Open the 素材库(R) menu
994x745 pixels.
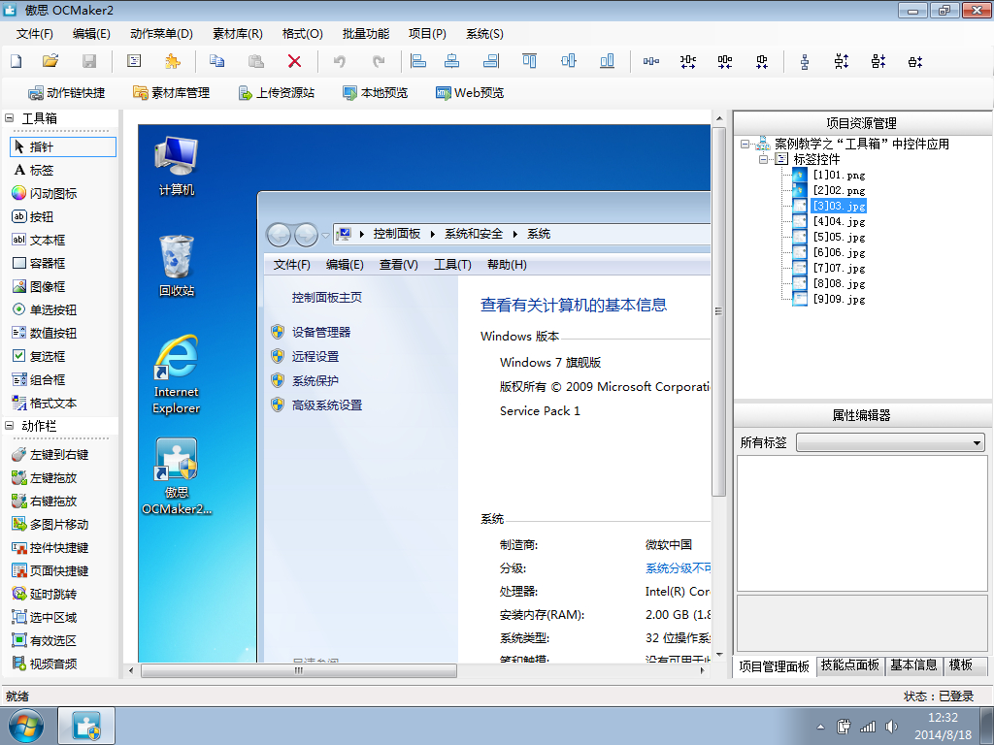click(238, 34)
